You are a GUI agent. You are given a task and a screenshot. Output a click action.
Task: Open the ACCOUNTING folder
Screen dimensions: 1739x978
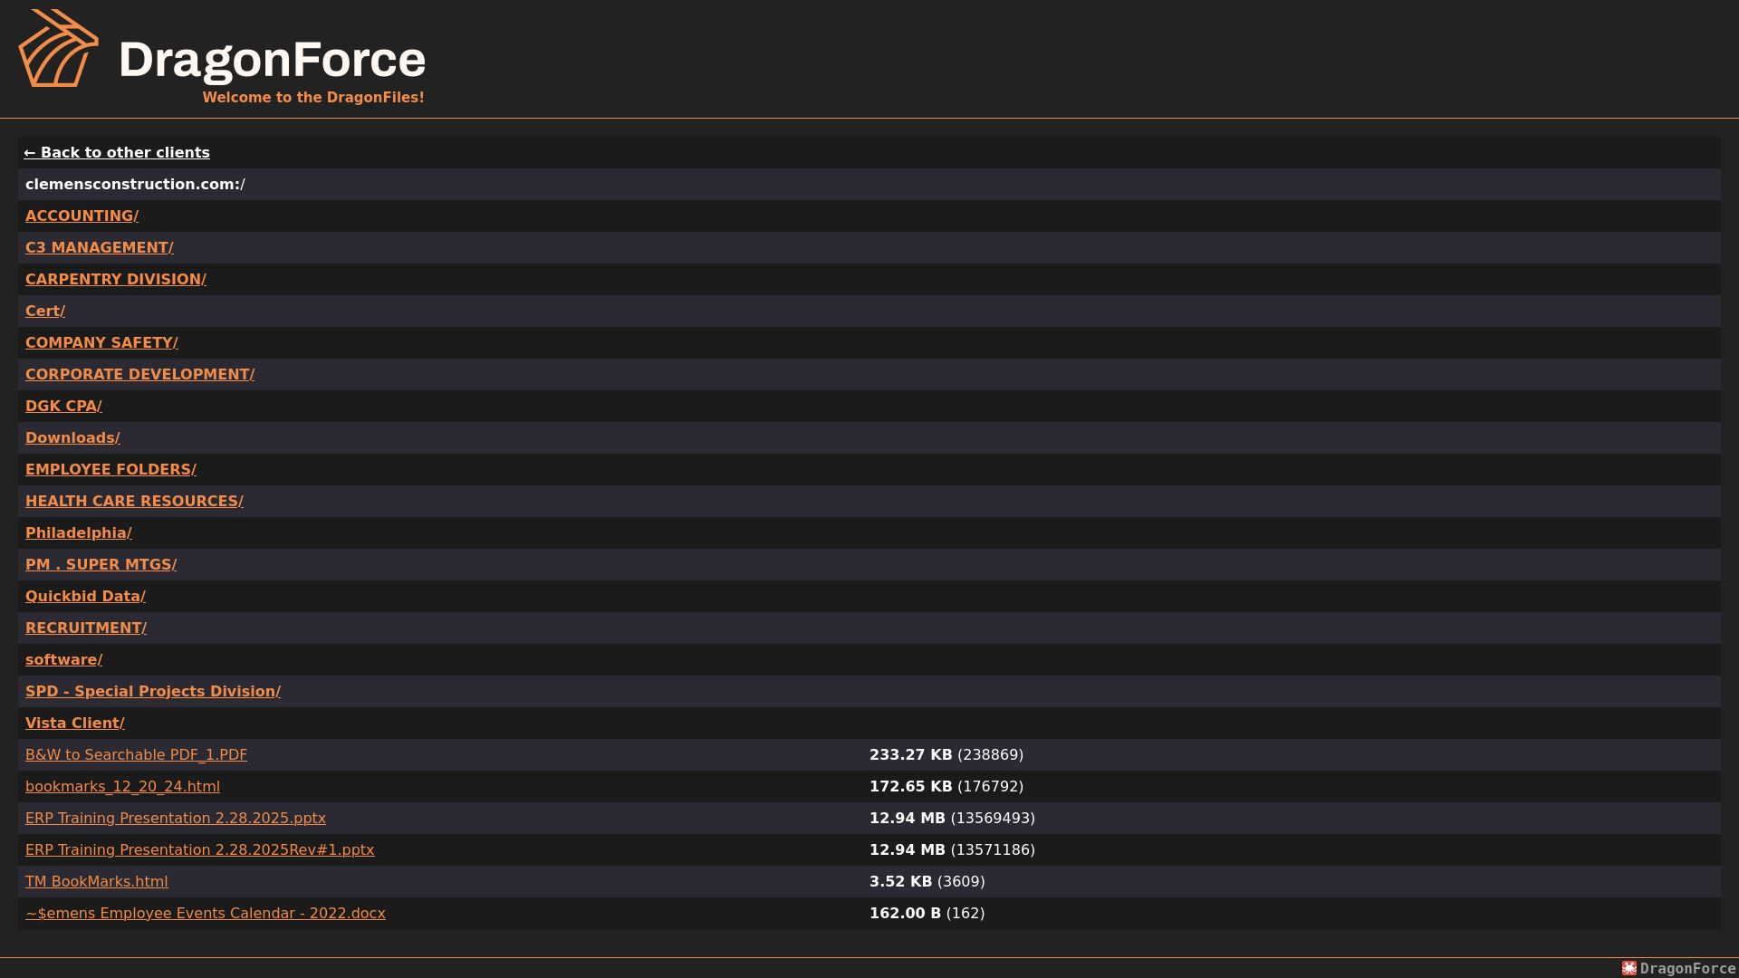coord(82,216)
